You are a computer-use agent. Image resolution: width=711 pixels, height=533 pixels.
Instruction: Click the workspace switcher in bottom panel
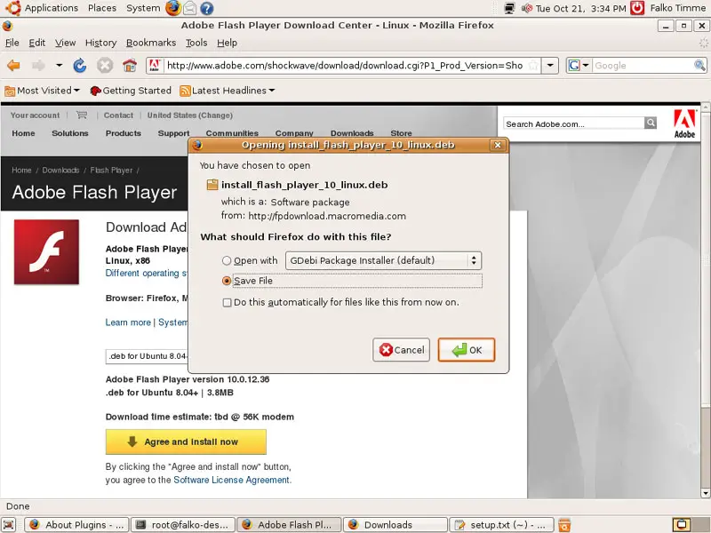coord(691,525)
